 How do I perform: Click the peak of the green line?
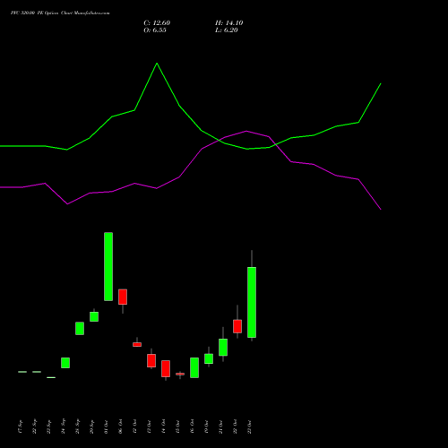157,64
